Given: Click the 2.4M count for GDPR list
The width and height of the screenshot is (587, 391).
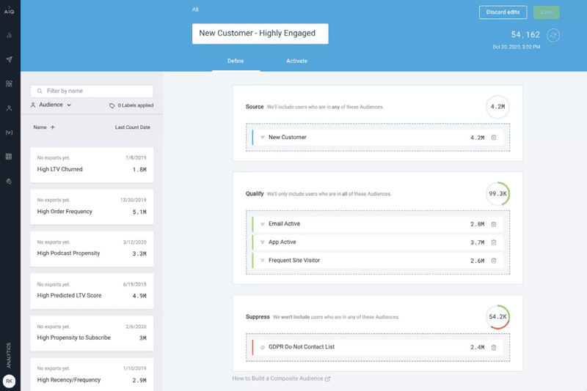Looking at the screenshot, I should [478, 347].
